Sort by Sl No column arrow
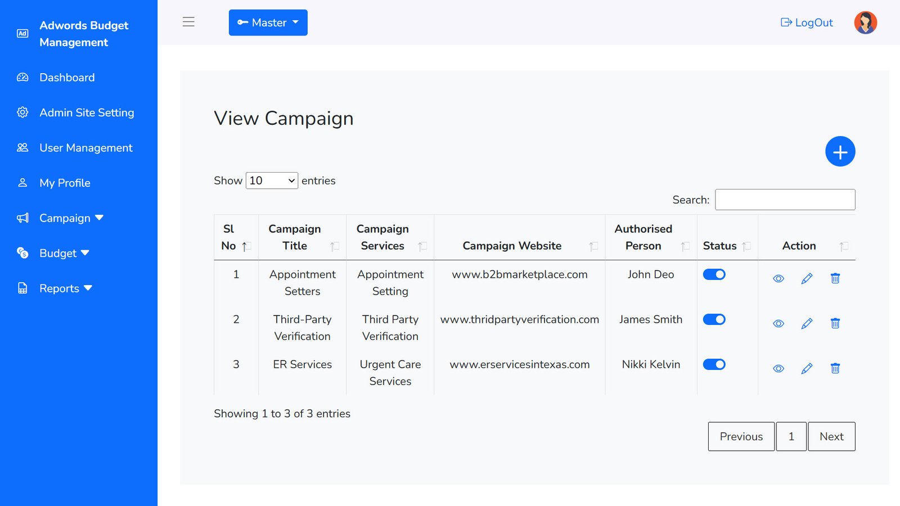The image size is (900, 506). (x=246, y=246)
